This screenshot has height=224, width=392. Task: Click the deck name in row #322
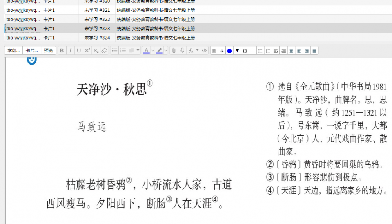pyautogui.click(x=156, y=19)
